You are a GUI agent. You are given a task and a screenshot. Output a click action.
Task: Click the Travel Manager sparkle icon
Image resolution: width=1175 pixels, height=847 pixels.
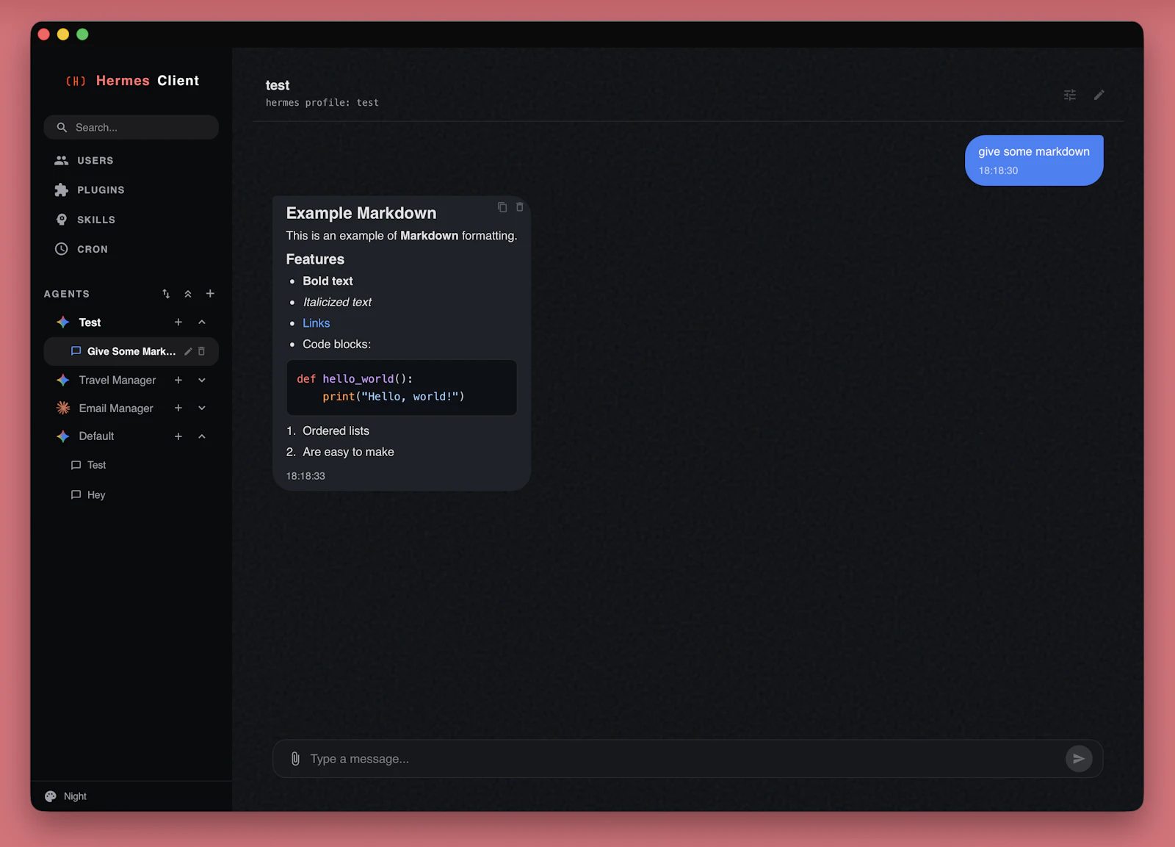63,380
